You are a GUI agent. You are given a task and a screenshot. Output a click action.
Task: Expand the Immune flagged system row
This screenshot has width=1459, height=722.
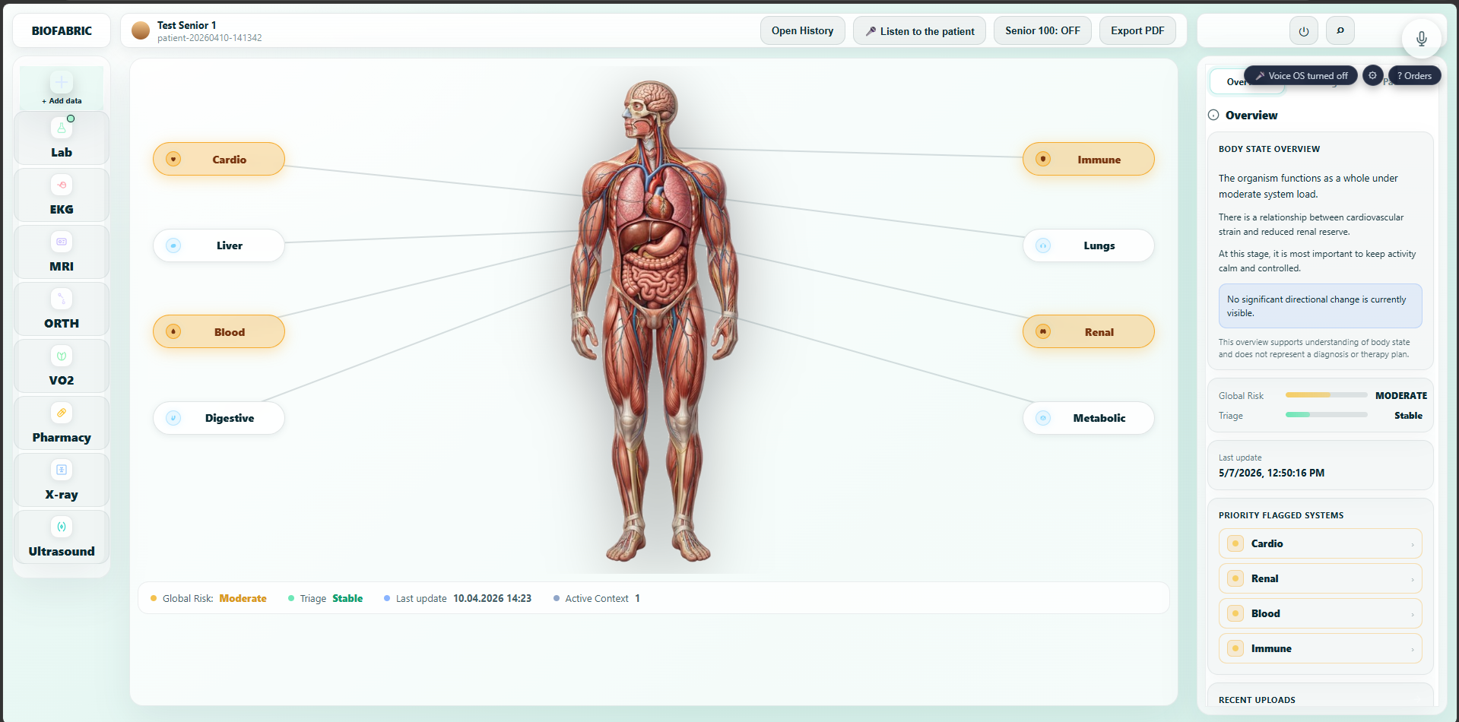(1320, 648)
